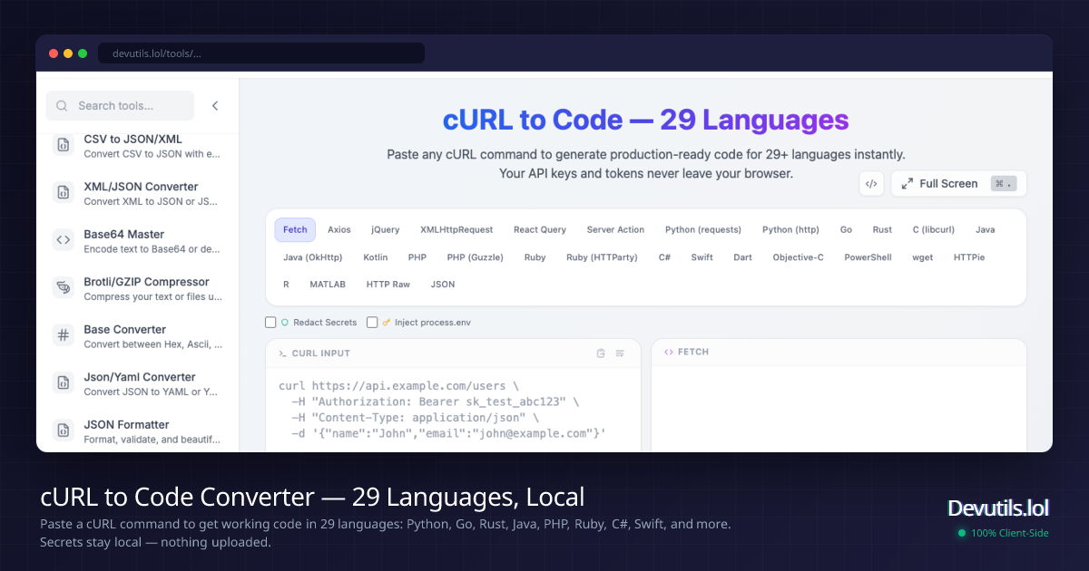Select the PHP (Guzzle) tab
The width and height of the screenshot is (1089, 571).
(476, 257)
